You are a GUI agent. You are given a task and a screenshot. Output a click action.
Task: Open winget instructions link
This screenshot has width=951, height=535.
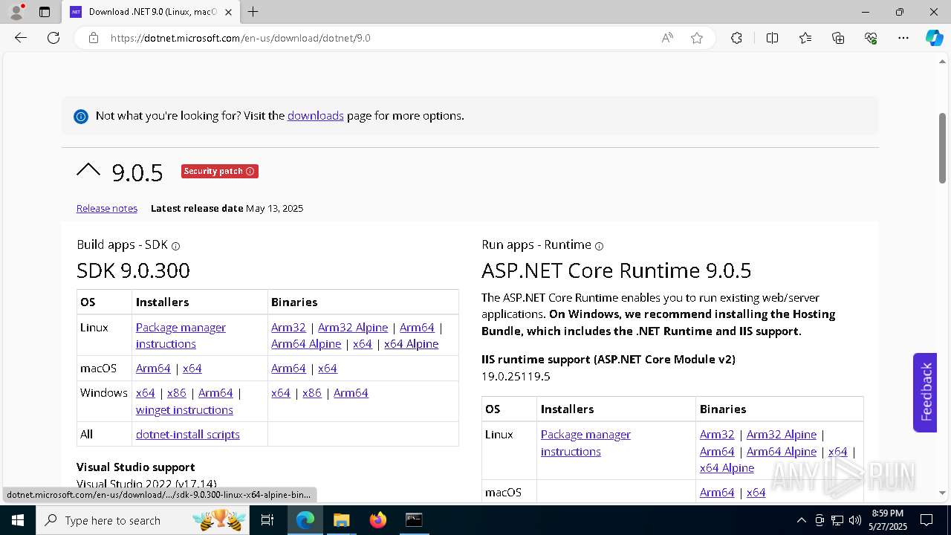(184, 409)
